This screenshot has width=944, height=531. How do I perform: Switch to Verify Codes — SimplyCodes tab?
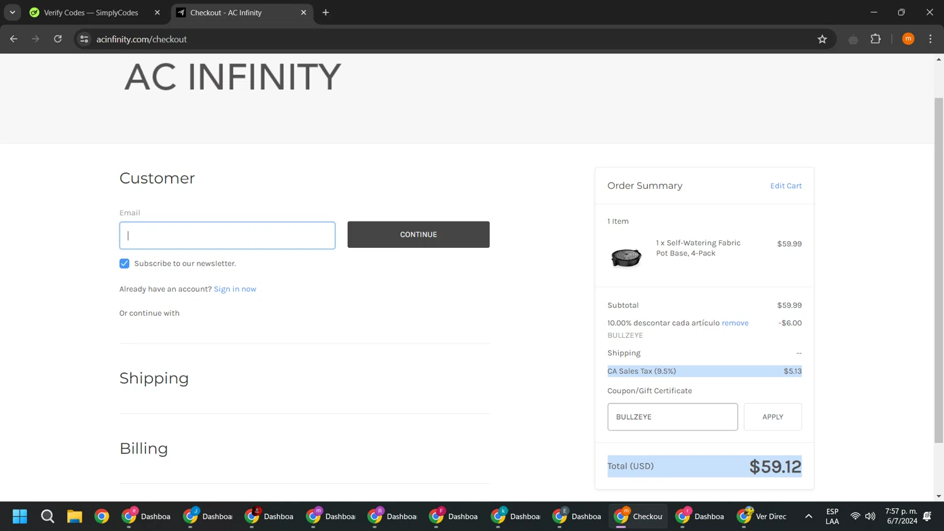tap(91, 13)
